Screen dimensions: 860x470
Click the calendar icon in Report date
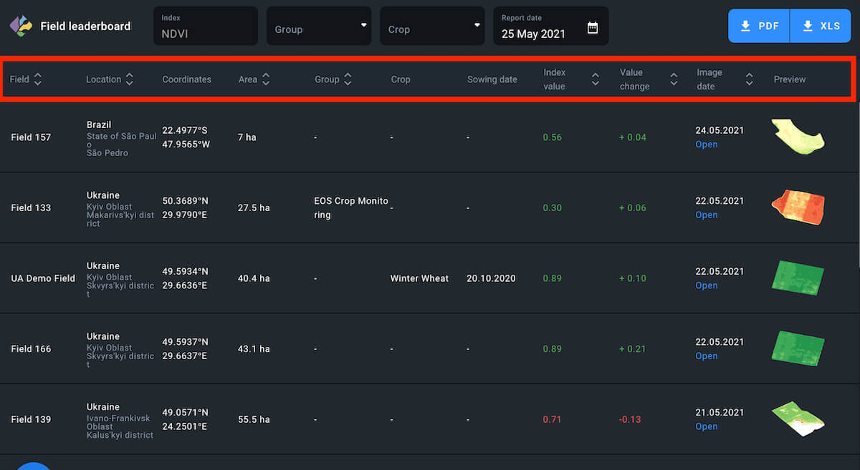pyautogui.click(x=592, y=28)
